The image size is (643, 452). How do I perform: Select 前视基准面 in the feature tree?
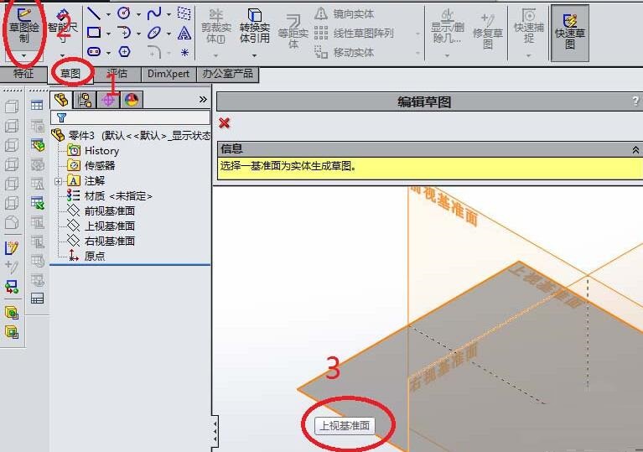pos(101,210)
